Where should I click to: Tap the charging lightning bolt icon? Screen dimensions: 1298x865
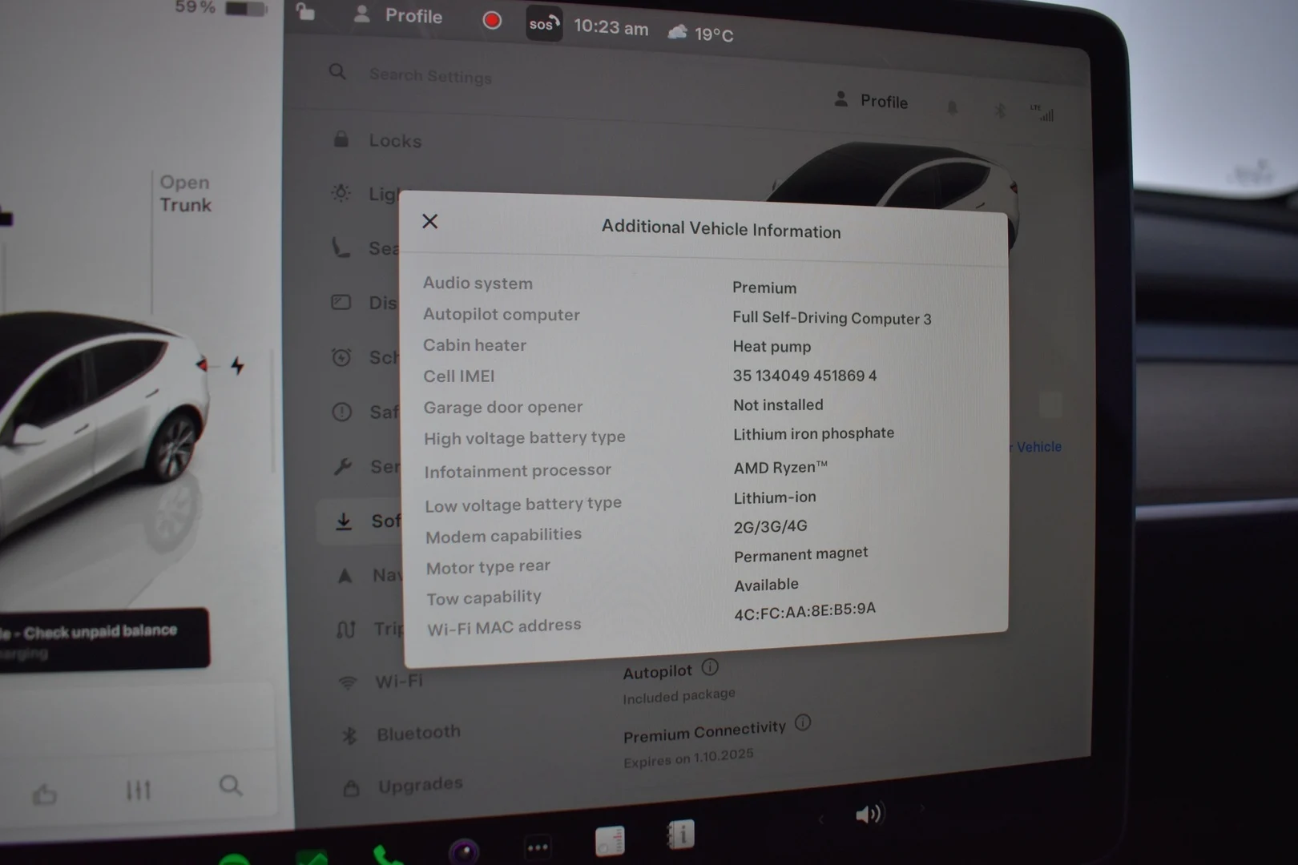pyautogui.click(x=237, y=366)
